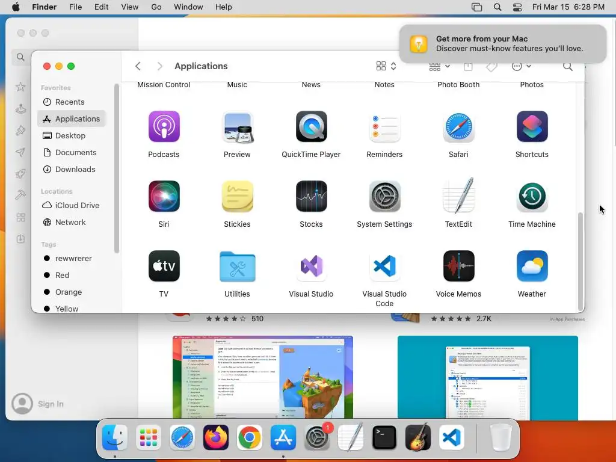
Task: Select the purple Visual Studio app icon
Action: coord(311,266)
